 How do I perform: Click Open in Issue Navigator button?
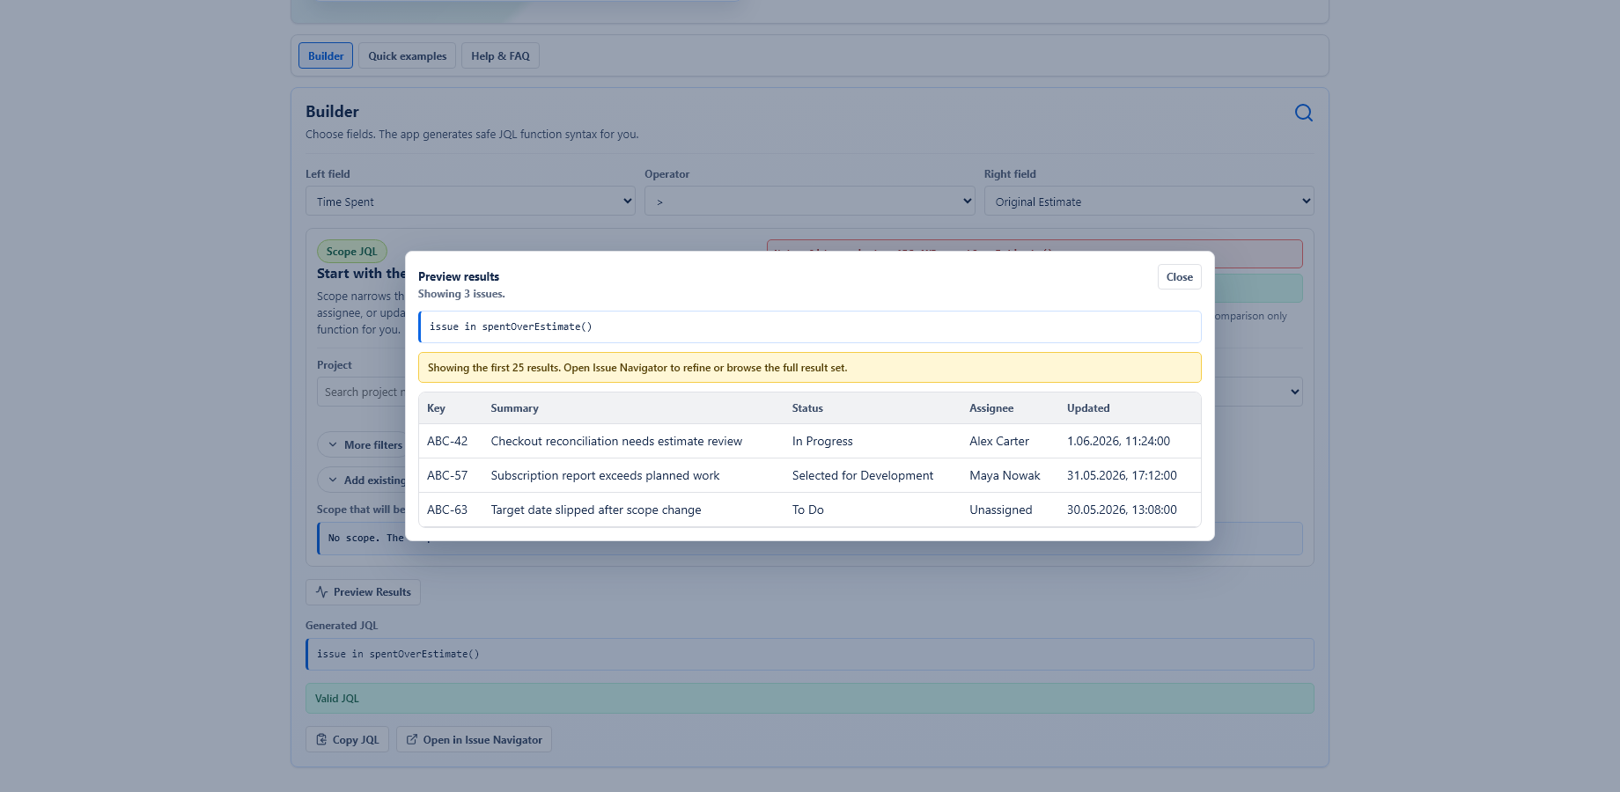[474, 740]
